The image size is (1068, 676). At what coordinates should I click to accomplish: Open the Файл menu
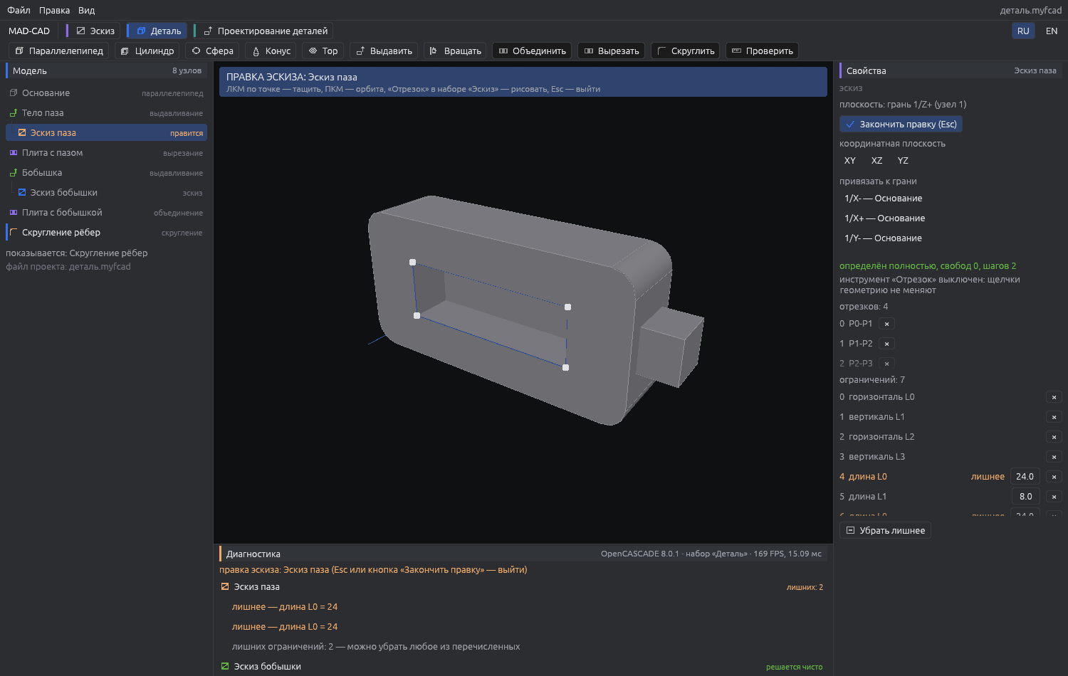(19, 10)
